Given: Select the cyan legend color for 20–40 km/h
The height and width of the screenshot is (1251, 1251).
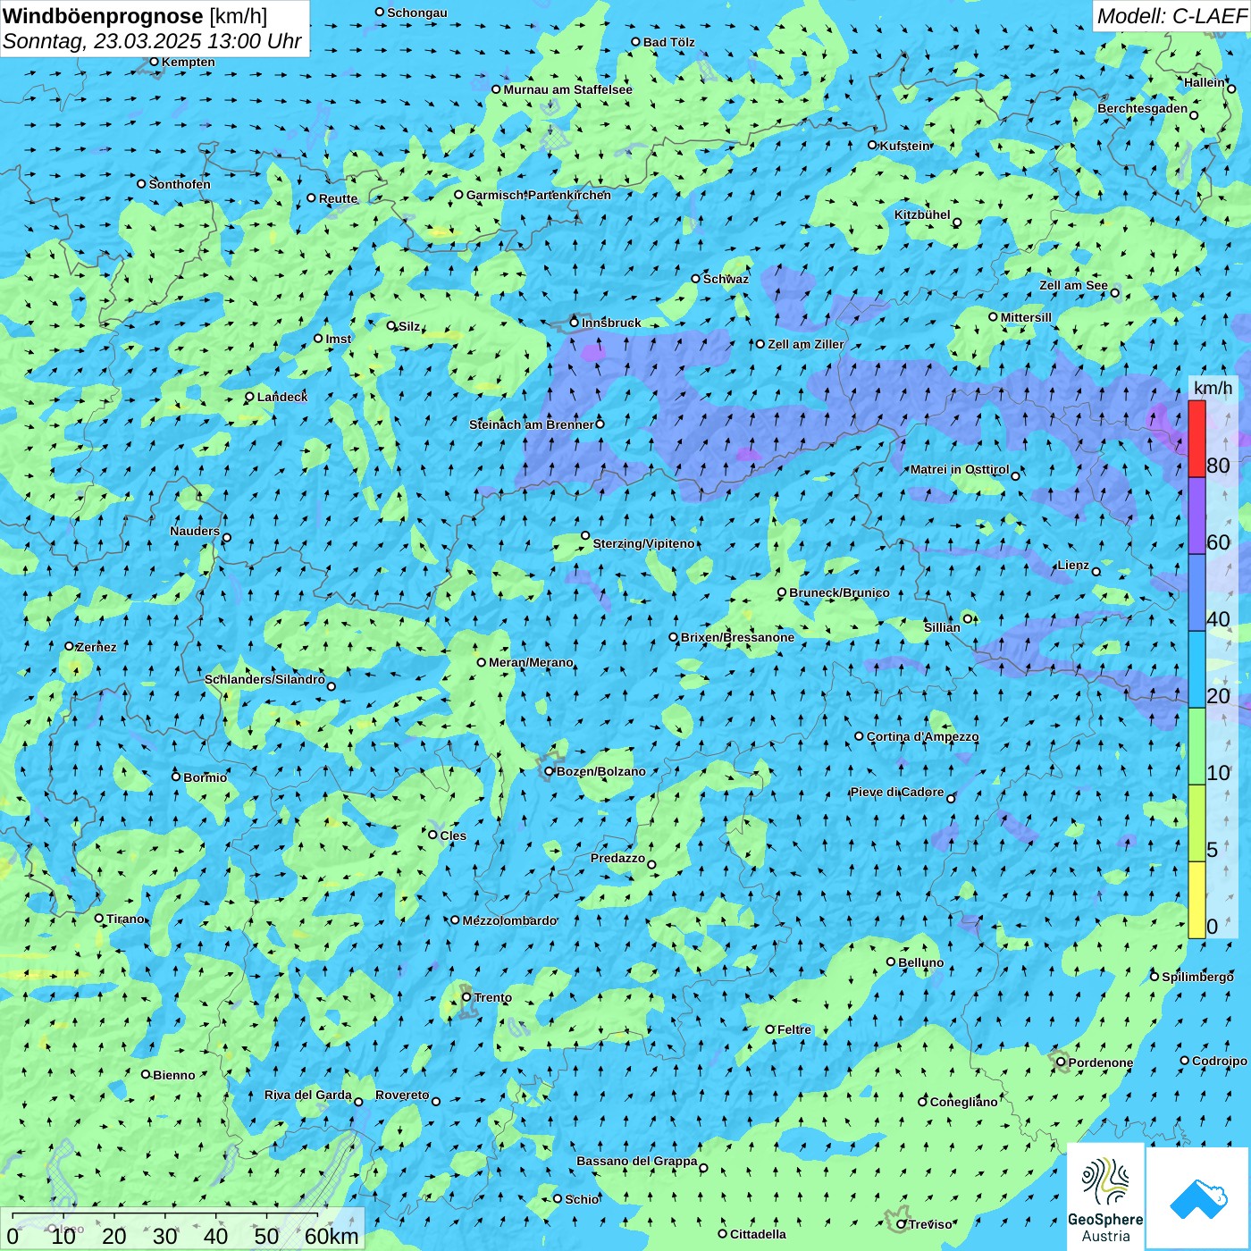Looking at the screenshot, I should click(1196, 670).
